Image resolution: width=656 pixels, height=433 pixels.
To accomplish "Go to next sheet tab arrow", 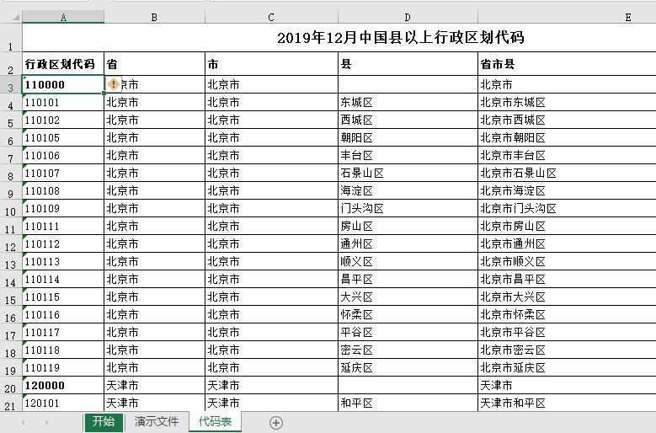I will (x=47, y=423).
